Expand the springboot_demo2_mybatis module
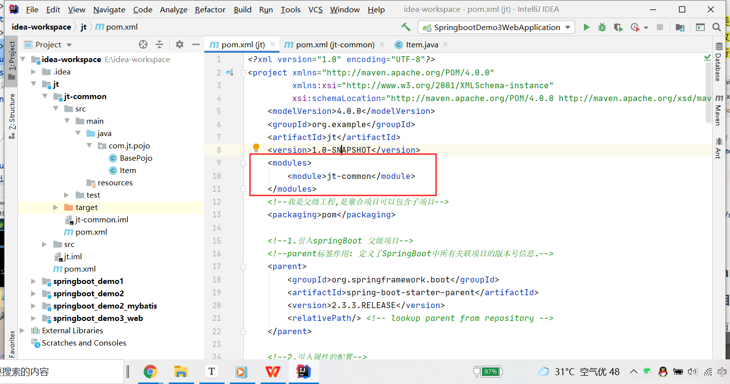The image size is (730, 384). [x=34, y=306]
